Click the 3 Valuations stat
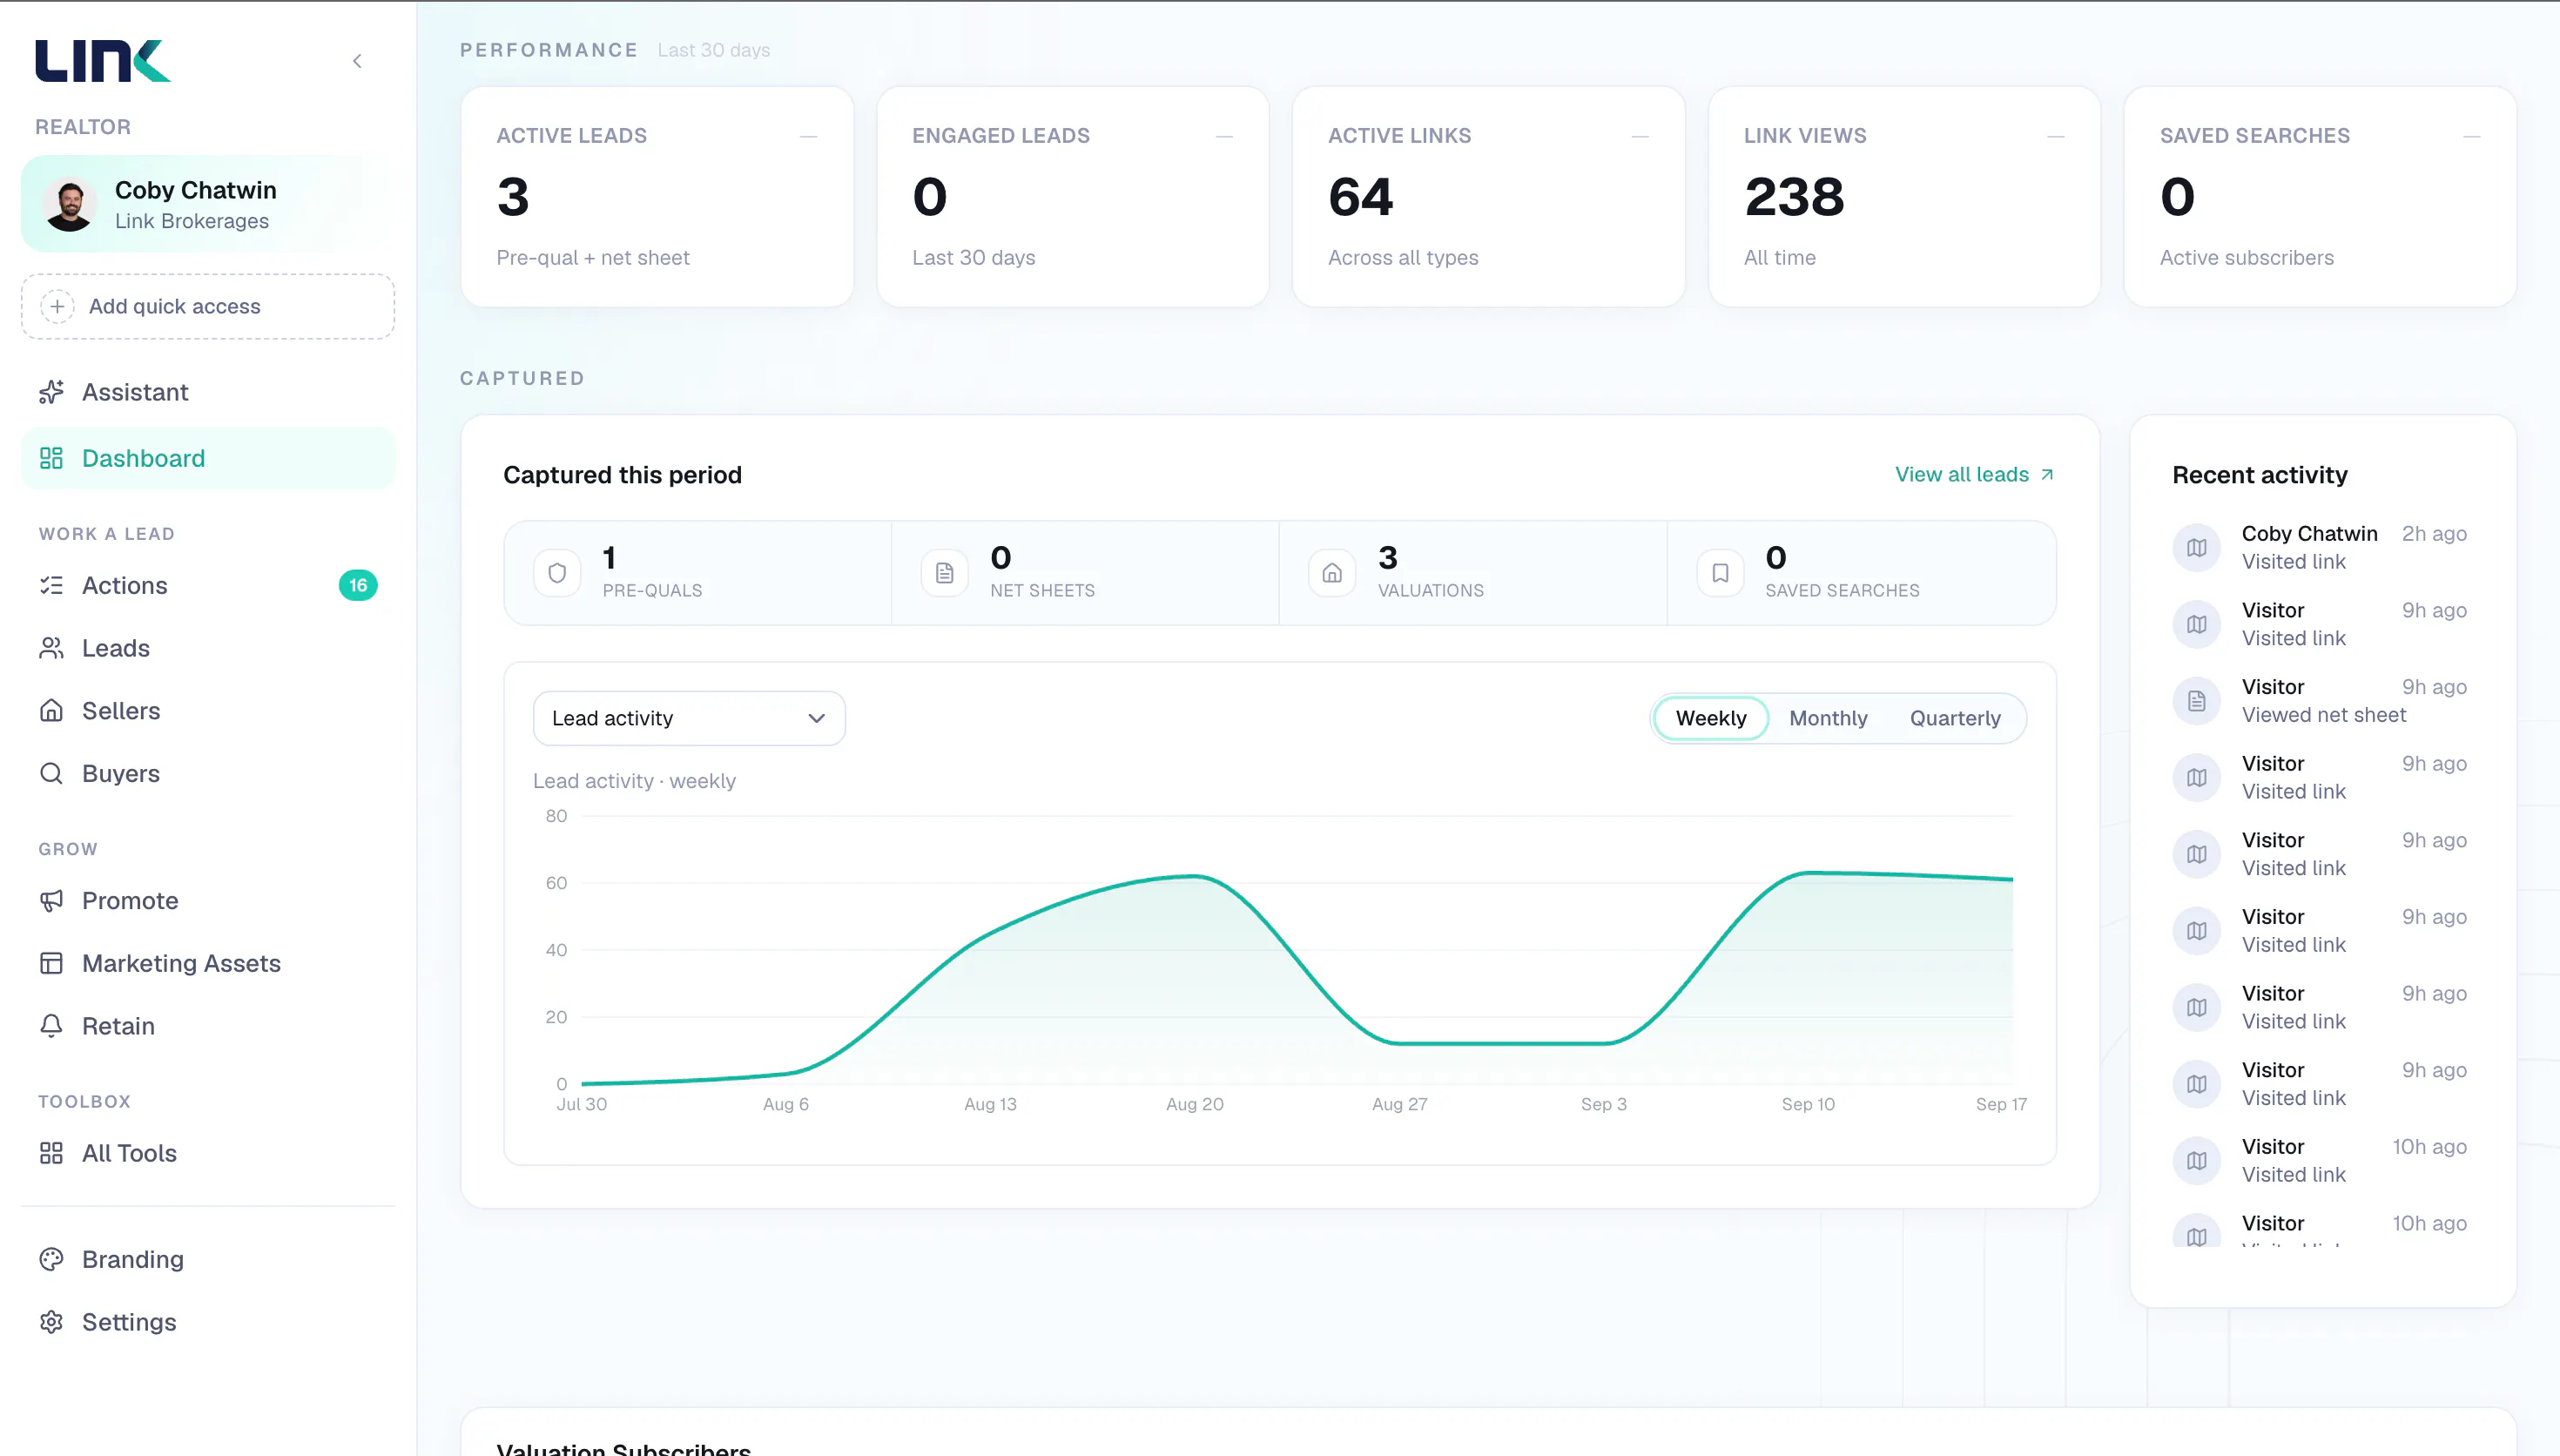Image resolution: width=2560 pixels, height=1456 pixels. click(1472, 573)
